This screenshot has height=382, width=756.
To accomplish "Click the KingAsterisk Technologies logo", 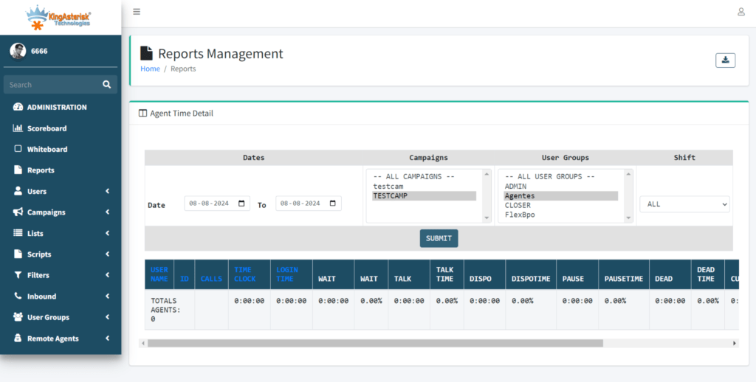I will pos(59,16).
